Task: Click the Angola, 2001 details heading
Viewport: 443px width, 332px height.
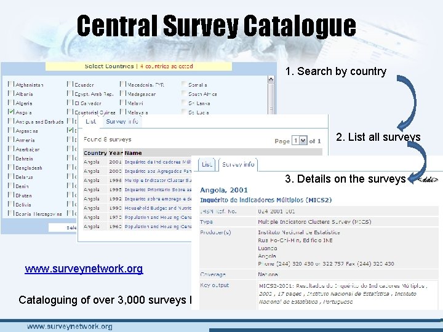Action: 224,190
